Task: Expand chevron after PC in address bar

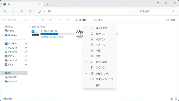Action: (x=55, y=11)
